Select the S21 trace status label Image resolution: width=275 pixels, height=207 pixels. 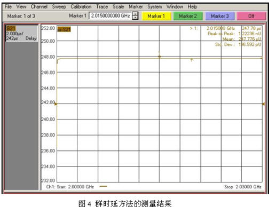coord(11,28)
